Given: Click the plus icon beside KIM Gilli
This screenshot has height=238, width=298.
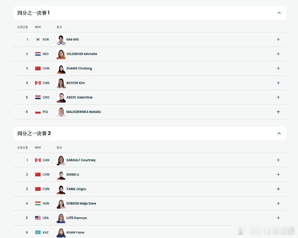Looking at the screenshot, I should (x=278, y=40).
